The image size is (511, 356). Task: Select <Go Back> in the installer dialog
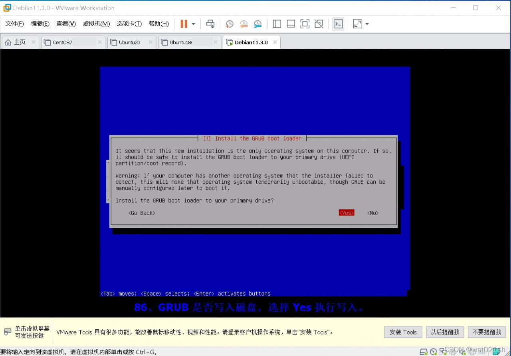[142, 213]
